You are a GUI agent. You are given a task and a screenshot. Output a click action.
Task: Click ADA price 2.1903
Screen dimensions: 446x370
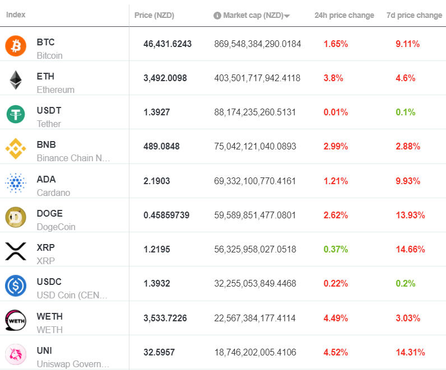[x=157, y=181]
